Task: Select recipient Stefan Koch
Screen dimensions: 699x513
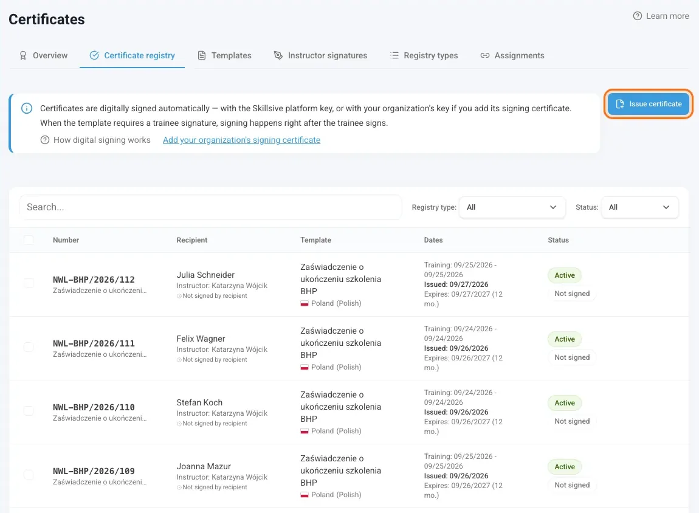Action: [x=199, y=402]
